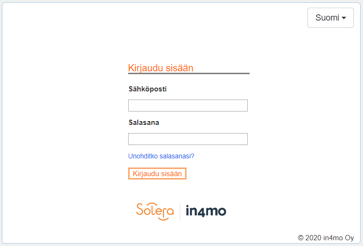Click the copyright symbol in the footer
This screenshot has height=246, width=363.
point(301,237)
